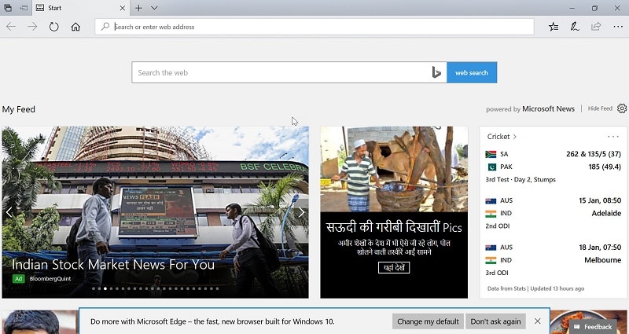Click the Pakistan flag icon

[x=491, y=167]
